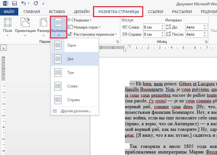Switch to the ССЫЛКИ tab
This screenshot has height=155, width=217.
pos(155,12)
